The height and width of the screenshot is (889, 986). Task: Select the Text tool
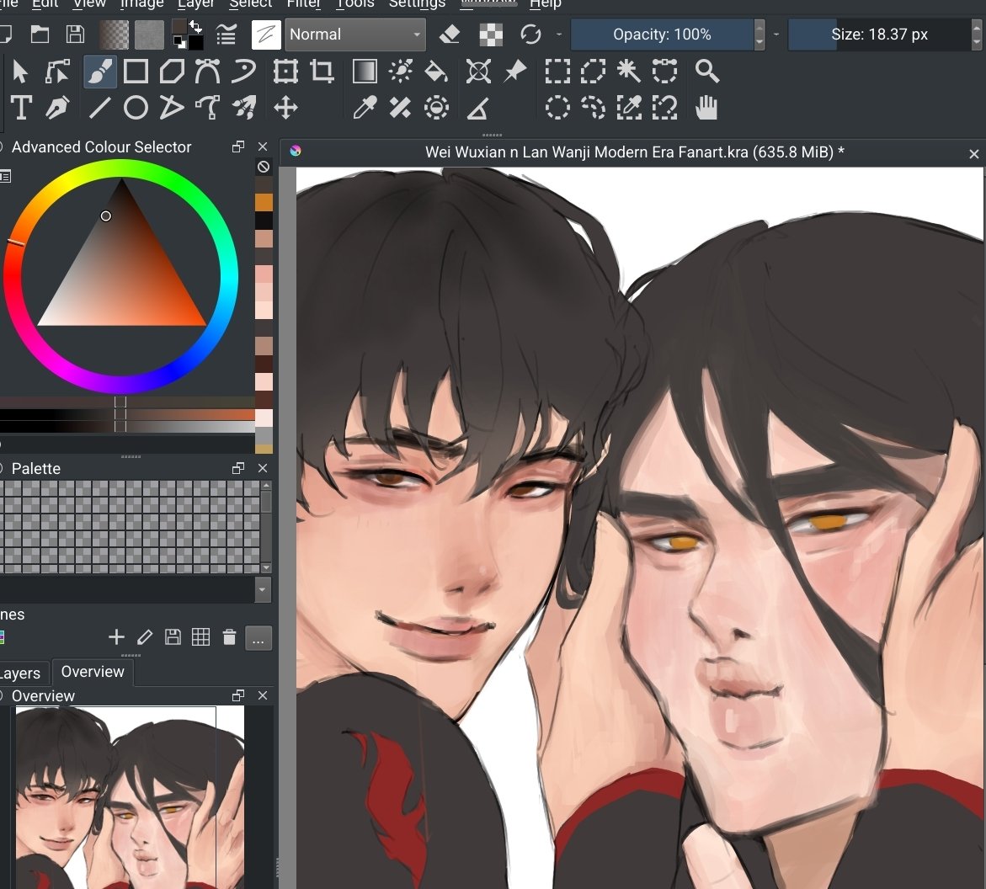point(21,108)
